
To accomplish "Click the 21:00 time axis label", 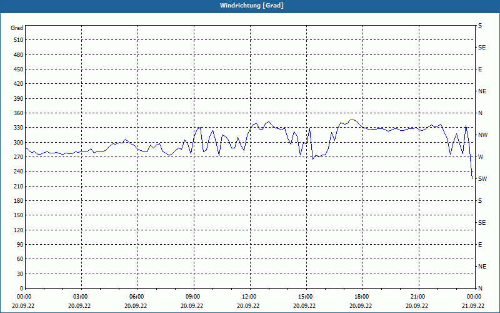I will (x=417, y=297).
